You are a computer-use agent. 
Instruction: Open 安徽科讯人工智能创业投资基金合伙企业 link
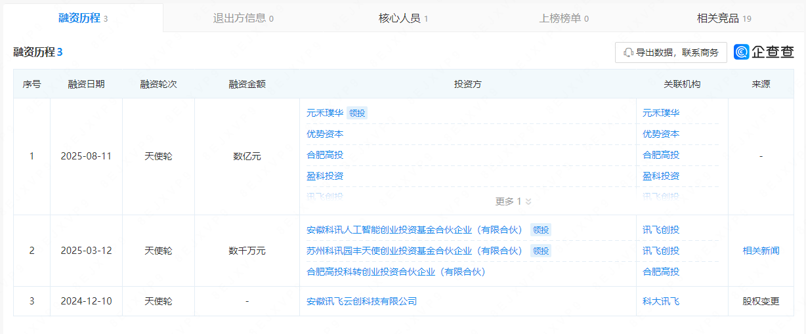[x=414, y=230]
